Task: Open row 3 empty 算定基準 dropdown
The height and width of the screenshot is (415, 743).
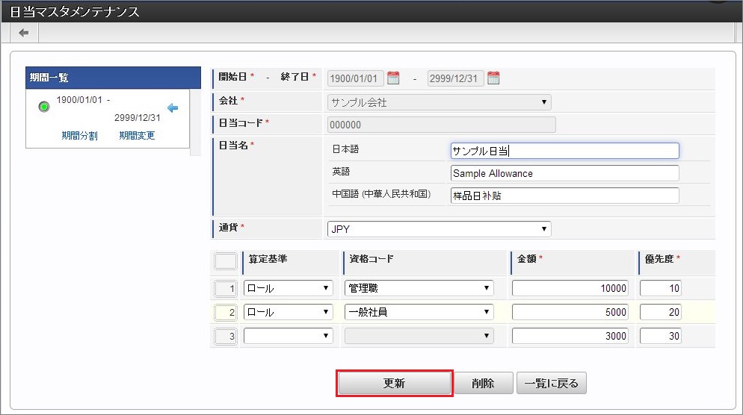Action: [x=288, y=336]
